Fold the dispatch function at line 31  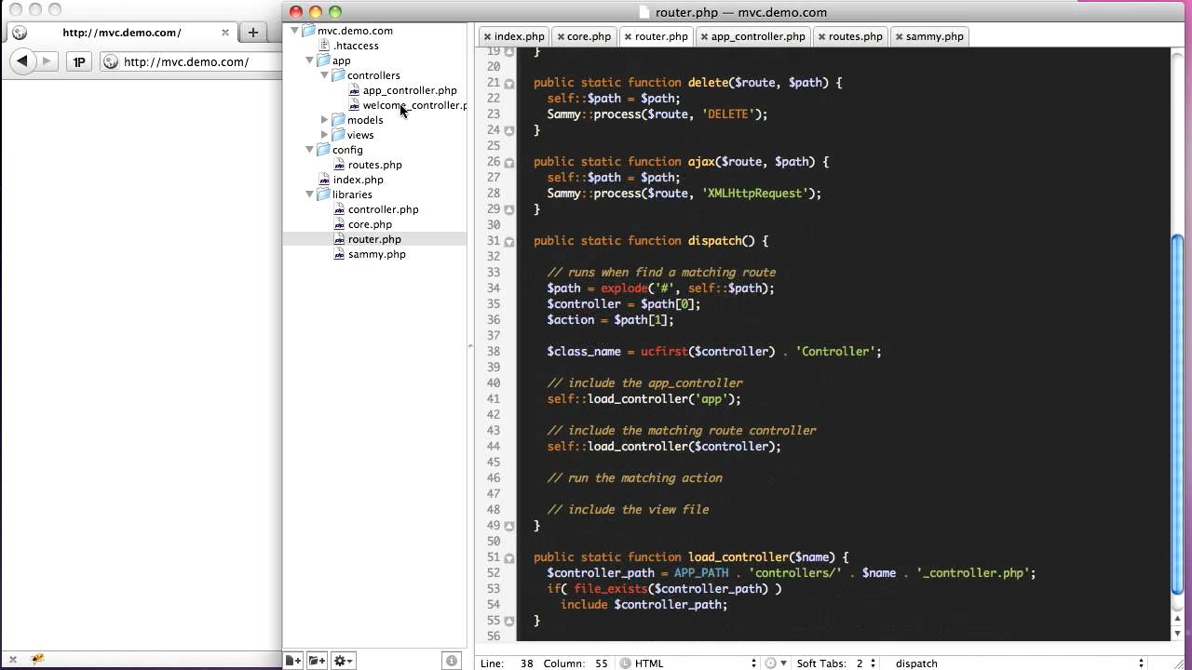coord(509,242)
